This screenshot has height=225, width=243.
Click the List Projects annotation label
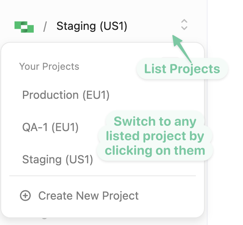coord(182,69)
